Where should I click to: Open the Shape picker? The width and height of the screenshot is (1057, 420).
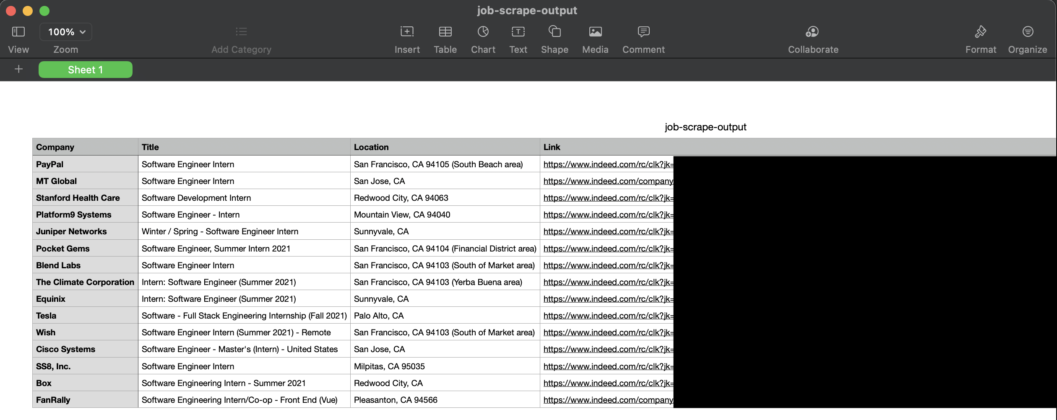coord(555,32)
